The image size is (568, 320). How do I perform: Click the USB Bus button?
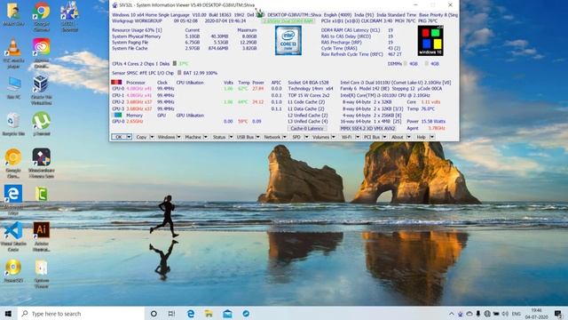click(245, 137)
